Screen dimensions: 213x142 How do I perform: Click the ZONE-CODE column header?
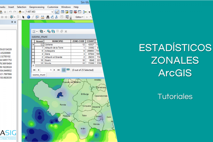tap(78, 41)
